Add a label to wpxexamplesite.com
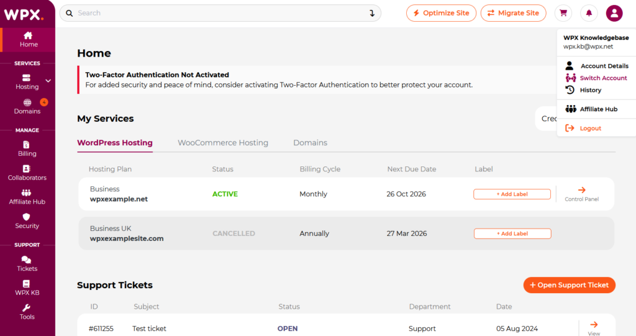The width and height of the screenshot is (636, 336). 512,234
